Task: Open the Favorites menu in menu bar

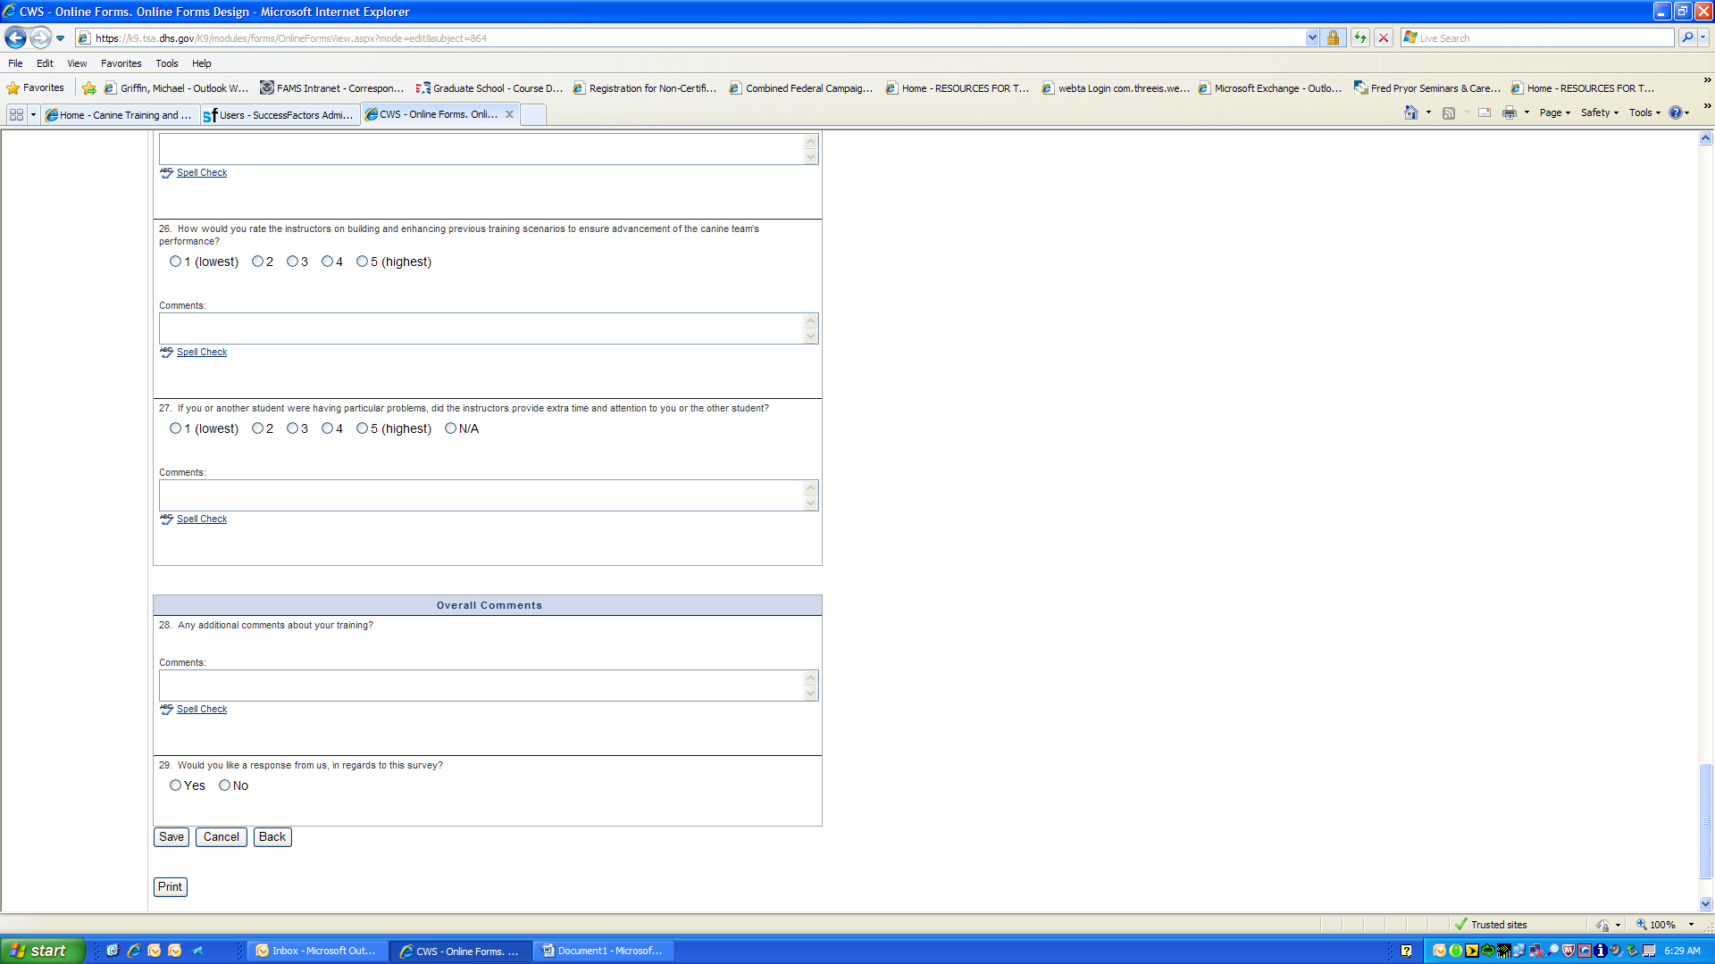Action: [x=121, y=63]
